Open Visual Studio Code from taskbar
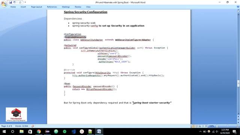 coord(73,132)
